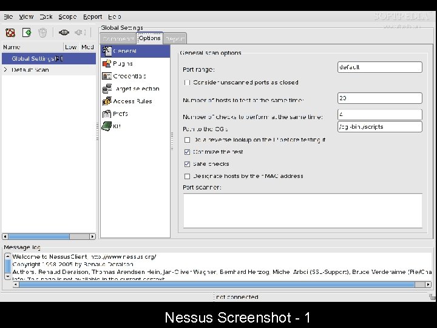The image size is (437, 328).
Task: Click the tree scrollbar right arrow
Action: (92, 236)
